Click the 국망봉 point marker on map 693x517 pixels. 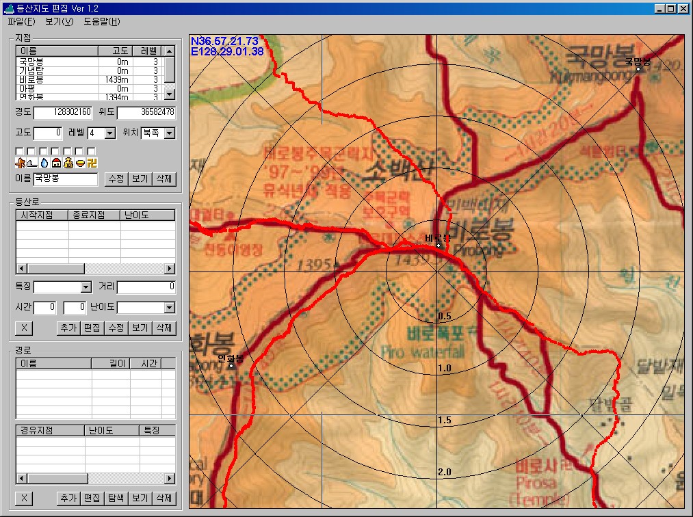[638, 69]
